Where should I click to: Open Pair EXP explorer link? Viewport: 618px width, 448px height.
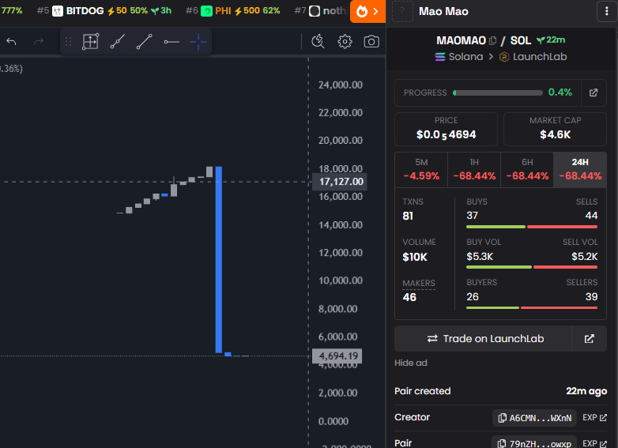[595, 444]
